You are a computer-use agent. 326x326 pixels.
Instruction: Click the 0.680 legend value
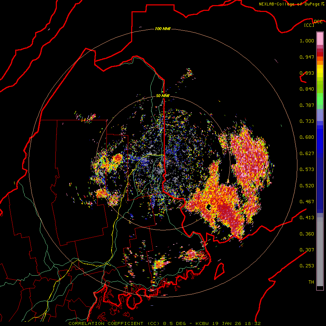[307, 137]
